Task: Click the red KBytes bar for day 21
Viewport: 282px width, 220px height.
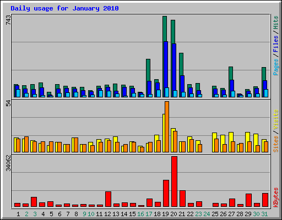Action: coord(182,199)
